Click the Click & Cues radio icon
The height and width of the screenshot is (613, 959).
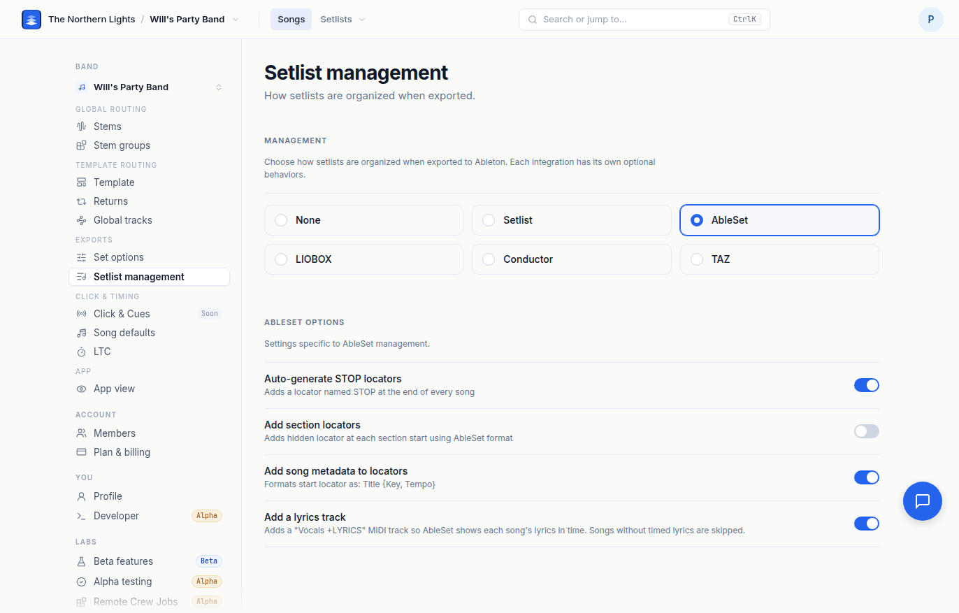pyautogui.click(x=81, y=314)
